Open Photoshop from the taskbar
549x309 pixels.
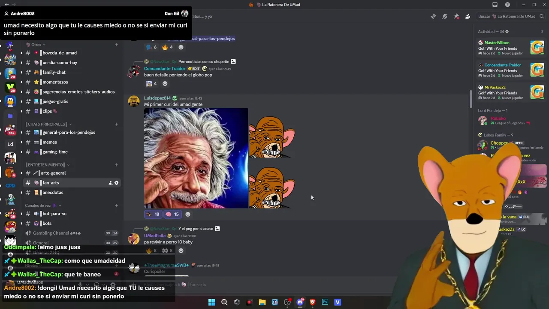click(325, 302)
